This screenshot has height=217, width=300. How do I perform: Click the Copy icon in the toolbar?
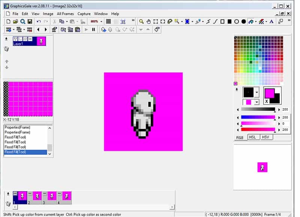click(61, 21)
